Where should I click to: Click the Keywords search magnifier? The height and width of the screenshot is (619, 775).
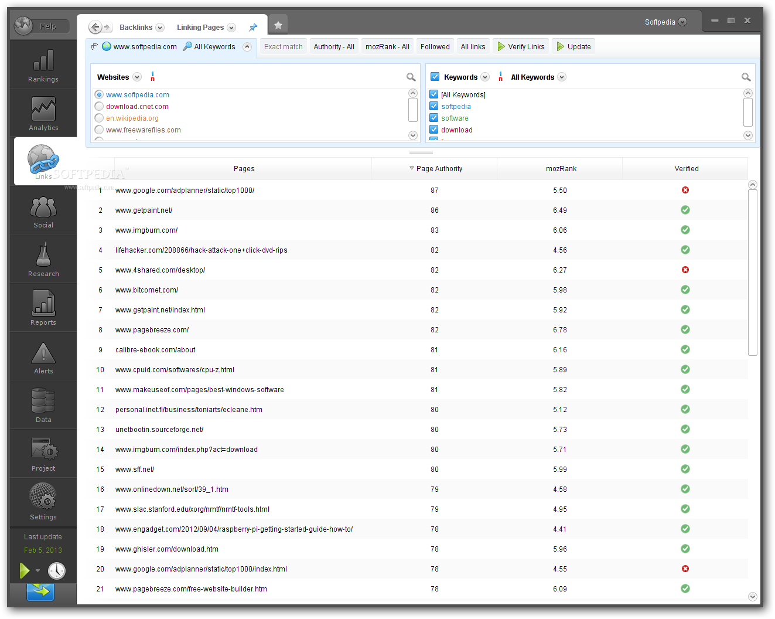(x=746, y=77)
